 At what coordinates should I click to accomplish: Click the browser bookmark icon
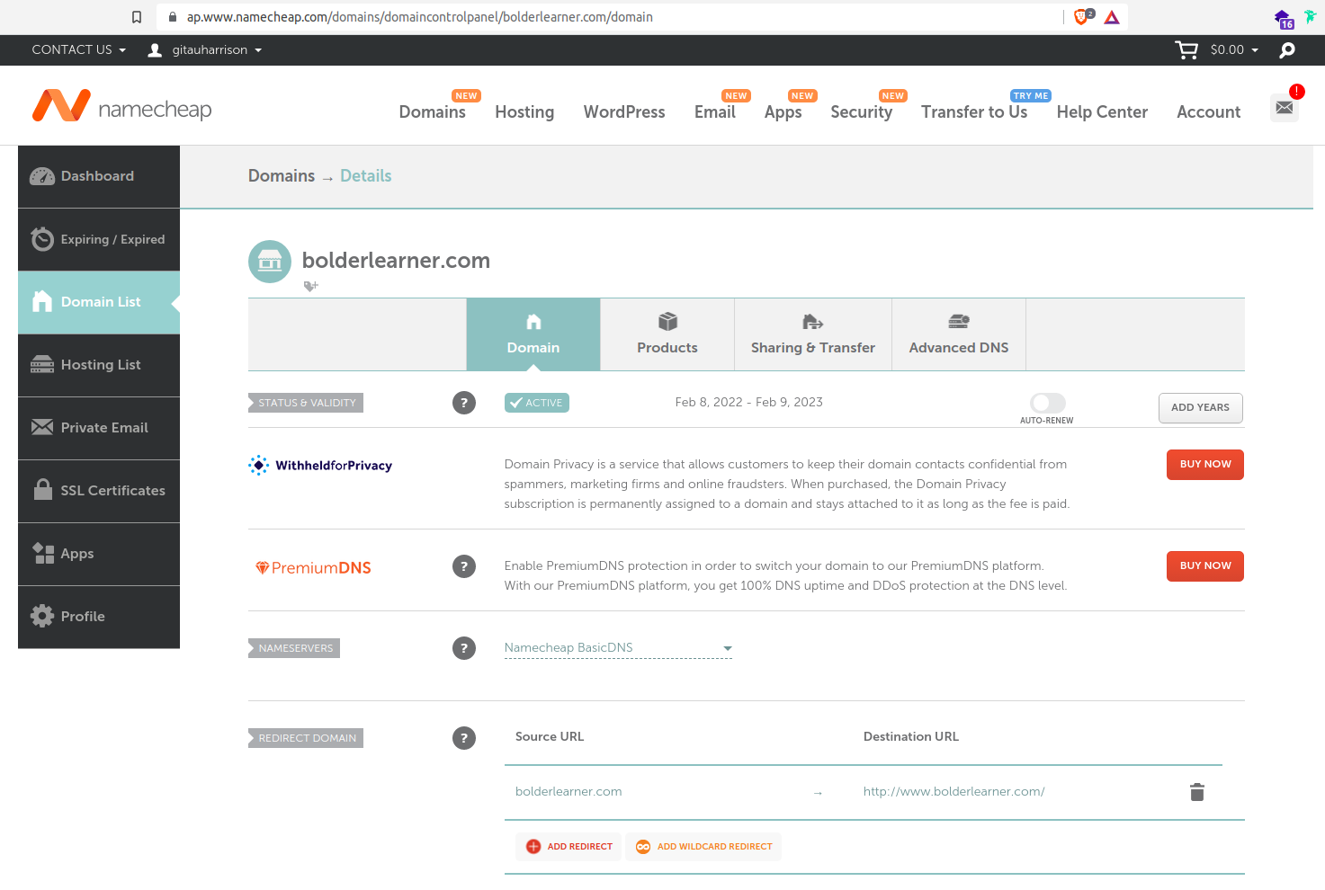tap(137, 17)
